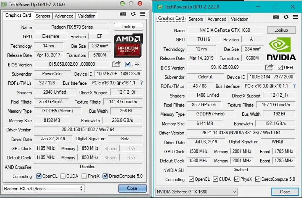302x198 pixels.
Task: Open Graphics Card tab in GPU-Z 2.22.0
Action: coord(171,18)
